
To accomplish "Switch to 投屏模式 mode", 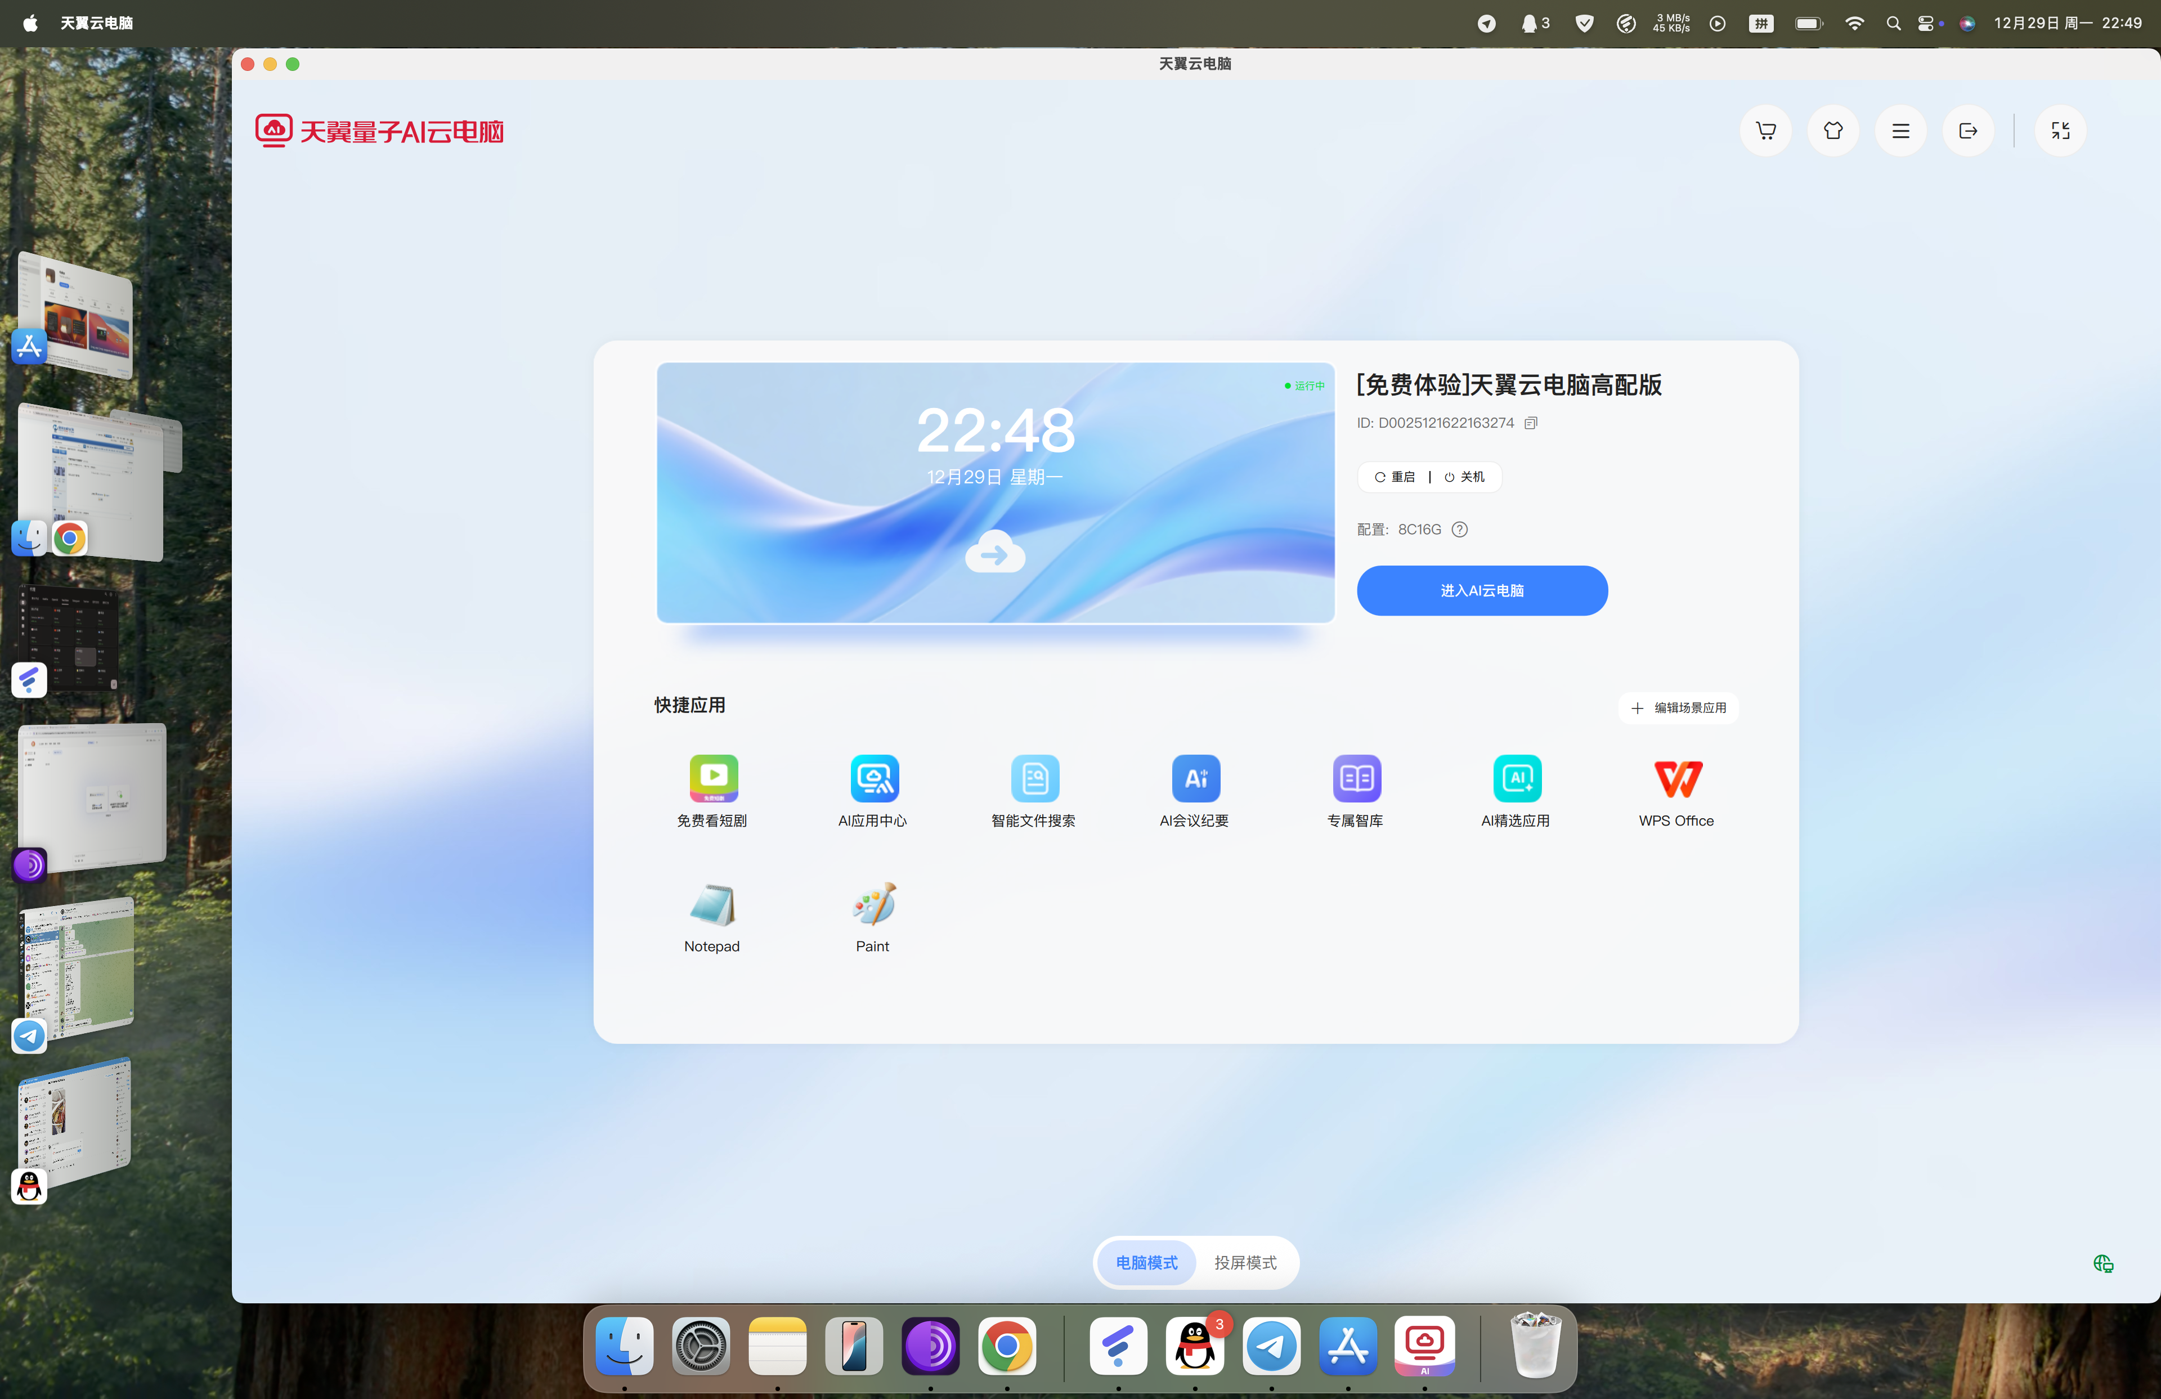I will [x=1245, y=1263].
